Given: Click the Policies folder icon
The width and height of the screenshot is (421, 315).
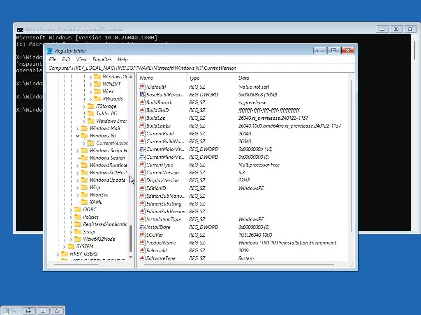Looking at the screenshot, I should pyautogui.click(x=78, y=217).
